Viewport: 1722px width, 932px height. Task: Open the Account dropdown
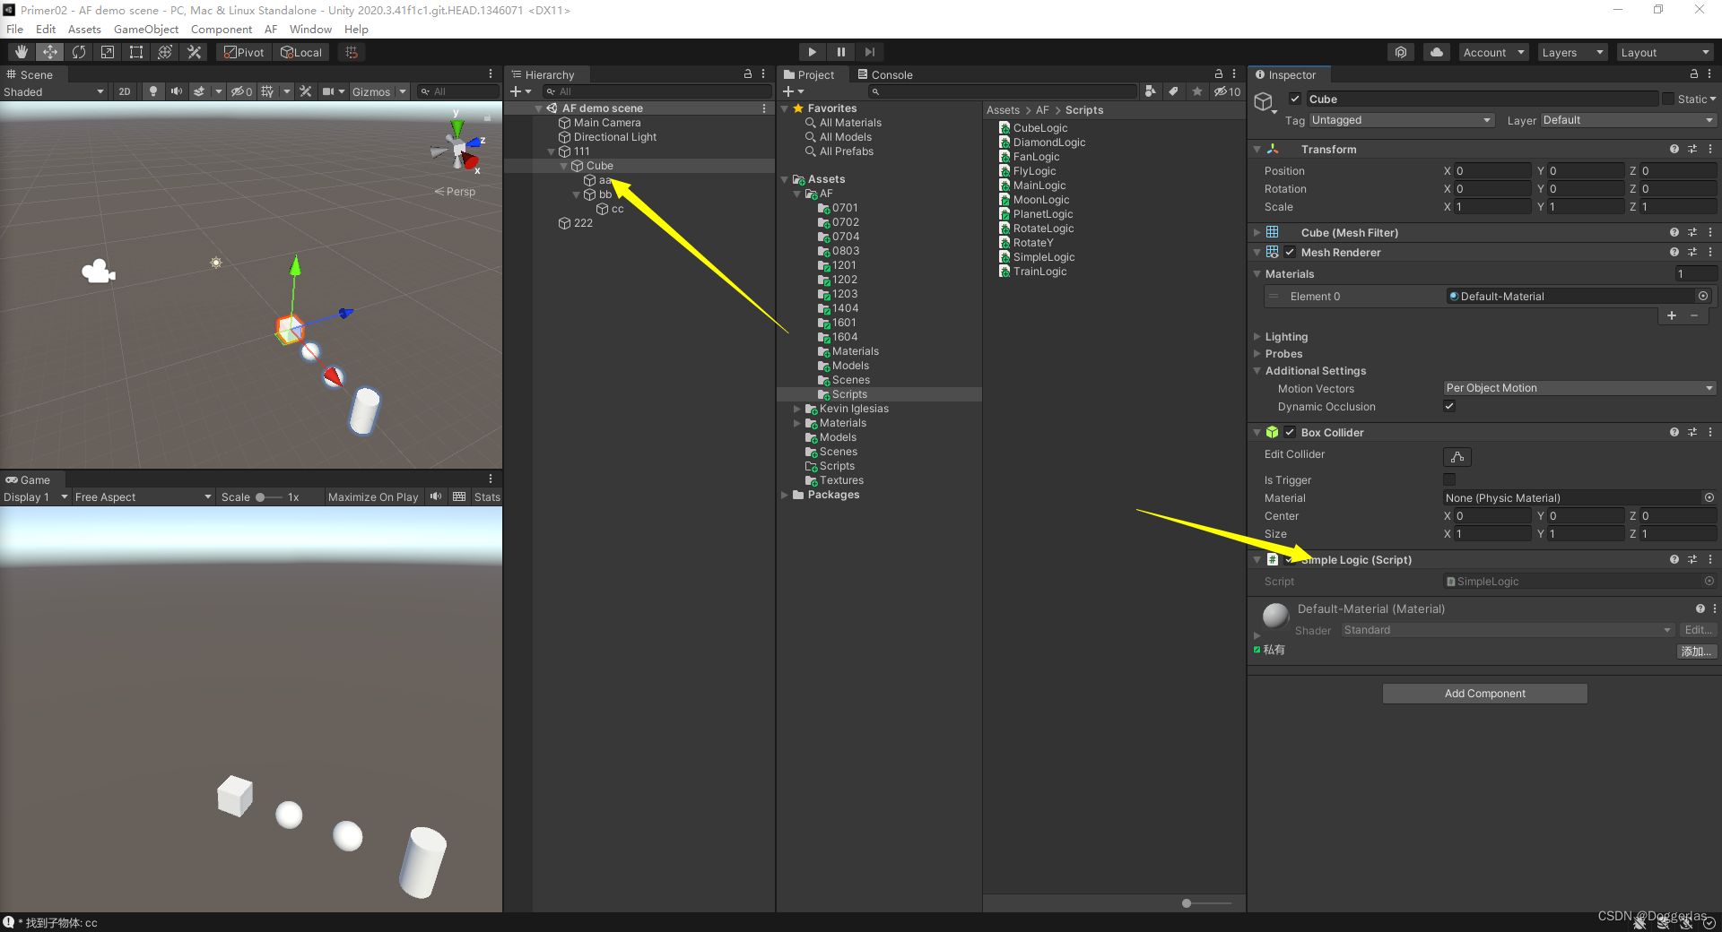pos(1493,52)
